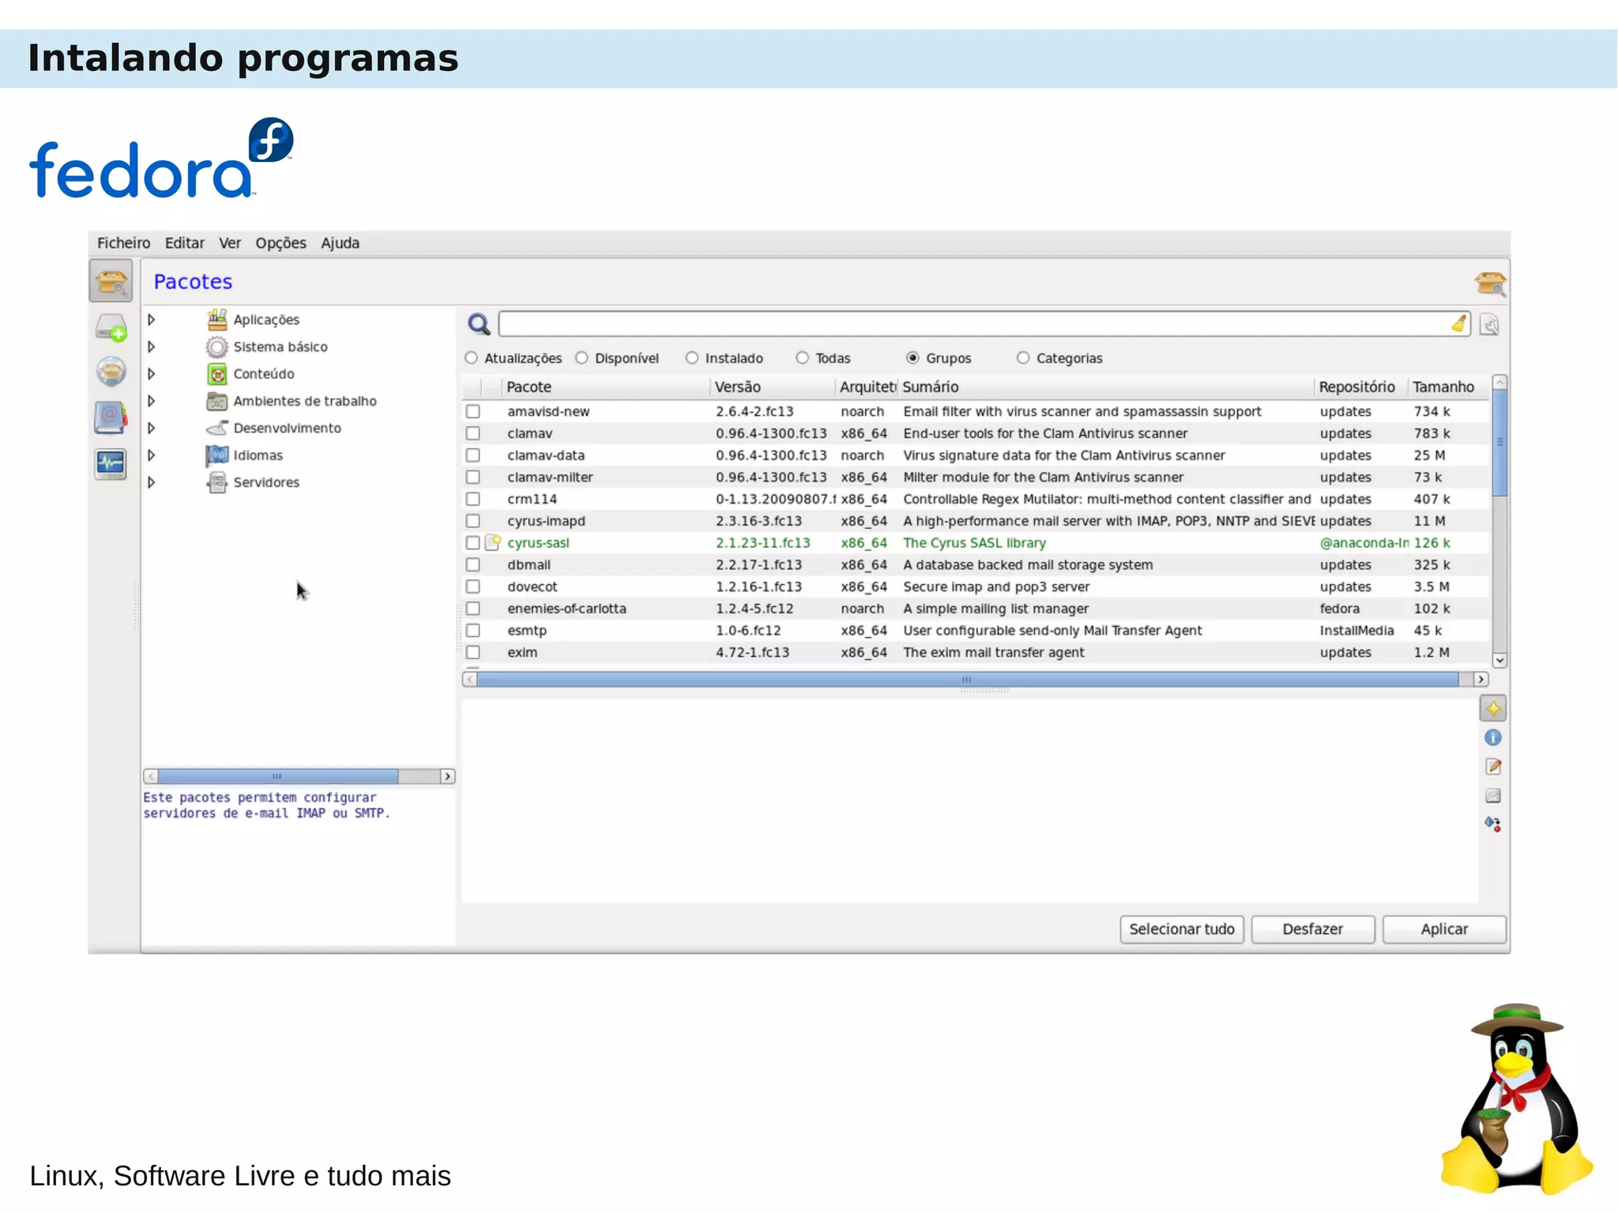
Task: Open the Ver menu
Action: pyautogui.click(x=230, y=243)
